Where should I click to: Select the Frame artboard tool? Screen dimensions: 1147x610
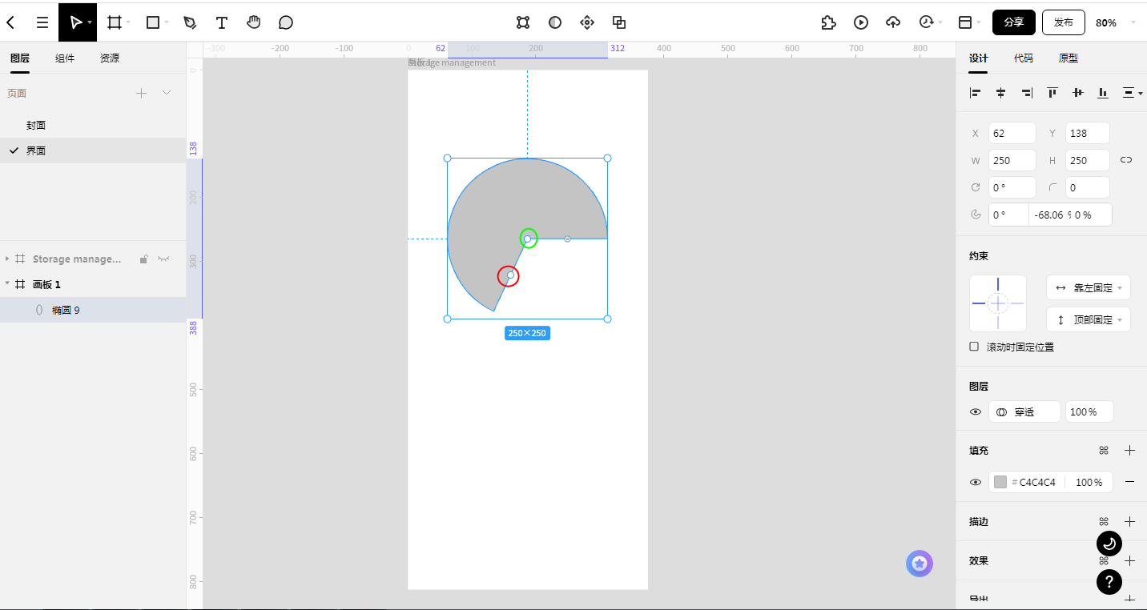(115, 22)
